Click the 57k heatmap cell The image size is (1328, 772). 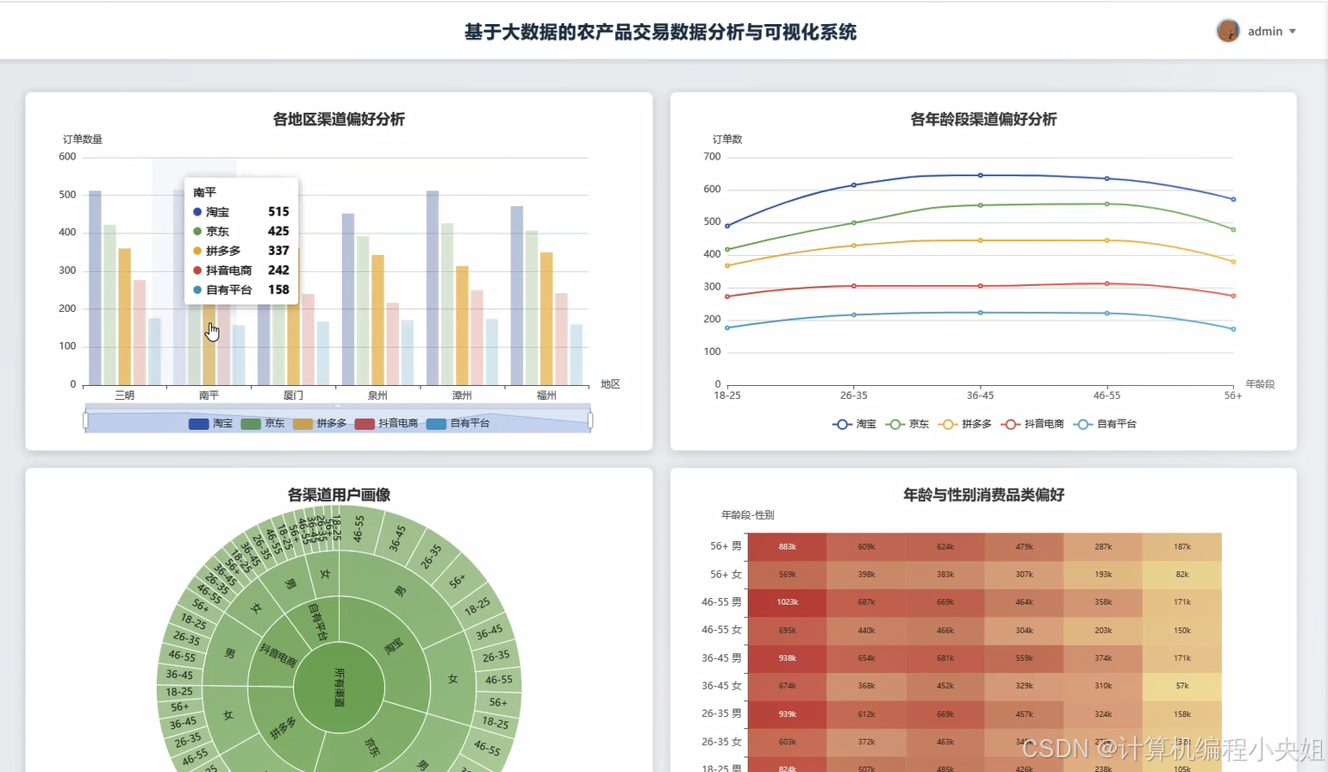(x=1182, y=686)
